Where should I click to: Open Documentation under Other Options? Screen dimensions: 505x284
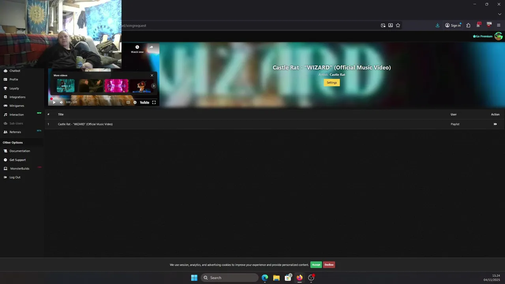[19, 151]
